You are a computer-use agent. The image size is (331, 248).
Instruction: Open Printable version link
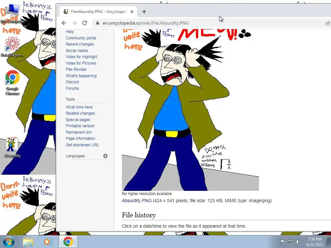pyautogui.click(x=80, y=126)
